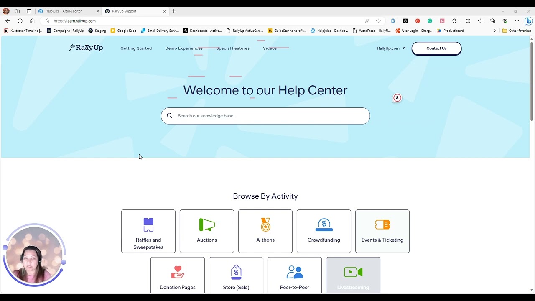535x301 pixels.
Task: Go to the browser Home page
Action: (32, 21)
